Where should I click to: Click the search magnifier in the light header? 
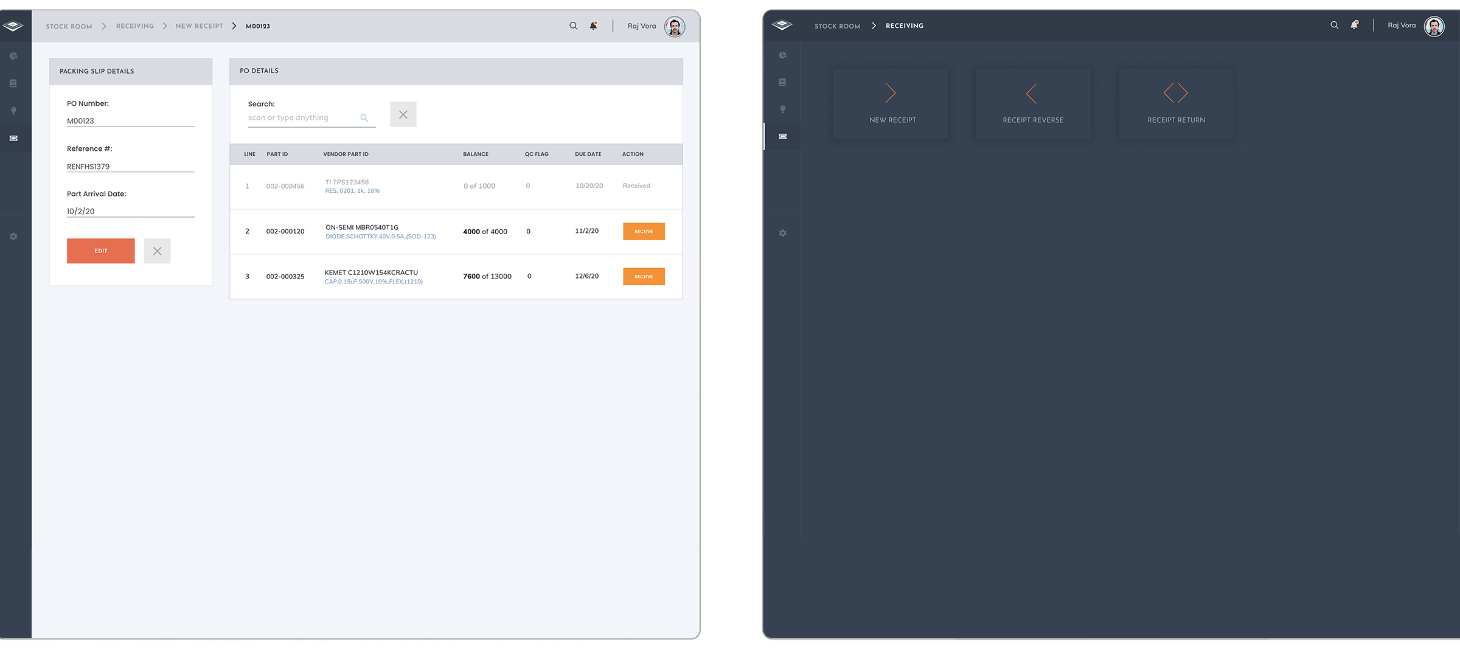click(x=573, y=26)
